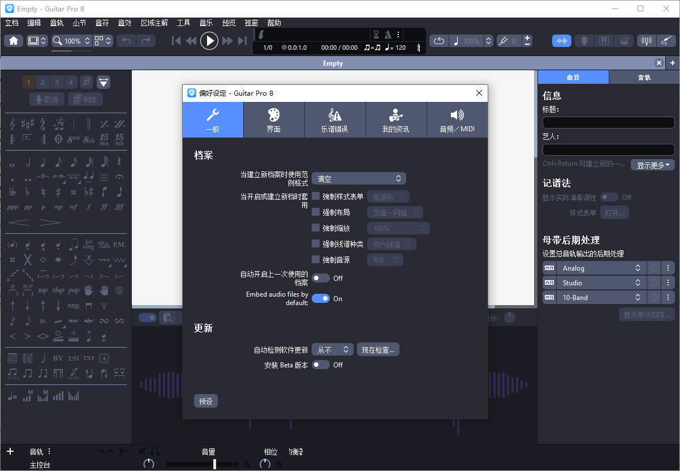Click the 现在检查... button
Screen dimensions: 680x471
(x=378, y=349)
